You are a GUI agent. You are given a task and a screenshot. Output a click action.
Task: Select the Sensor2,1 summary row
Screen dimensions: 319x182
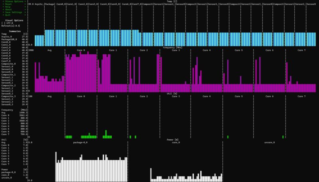click(14, 80)
